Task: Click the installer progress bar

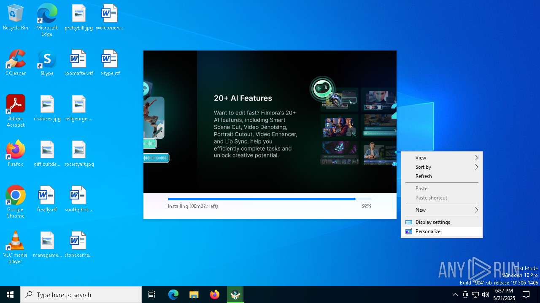Action: click(270, 199)
